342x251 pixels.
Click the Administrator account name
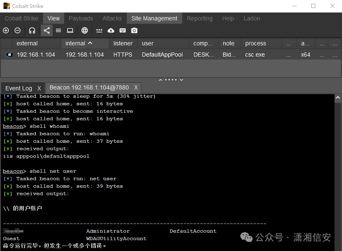(x=108, y=231)
